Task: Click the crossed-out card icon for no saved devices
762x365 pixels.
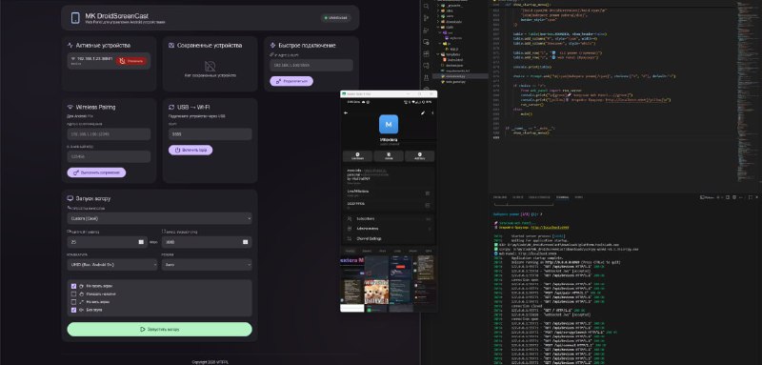Action: [x=210, y=66]
